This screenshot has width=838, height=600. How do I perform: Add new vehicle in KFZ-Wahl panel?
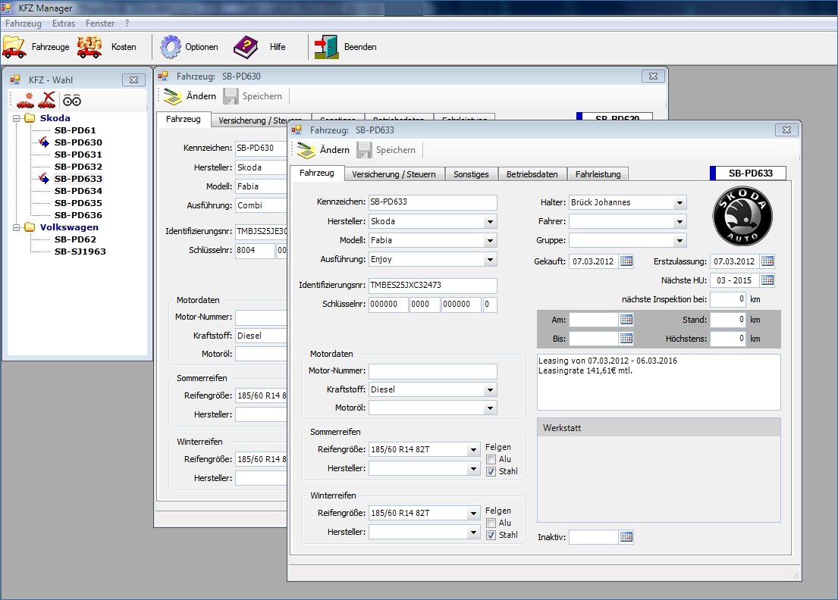[x=25, y=100]
